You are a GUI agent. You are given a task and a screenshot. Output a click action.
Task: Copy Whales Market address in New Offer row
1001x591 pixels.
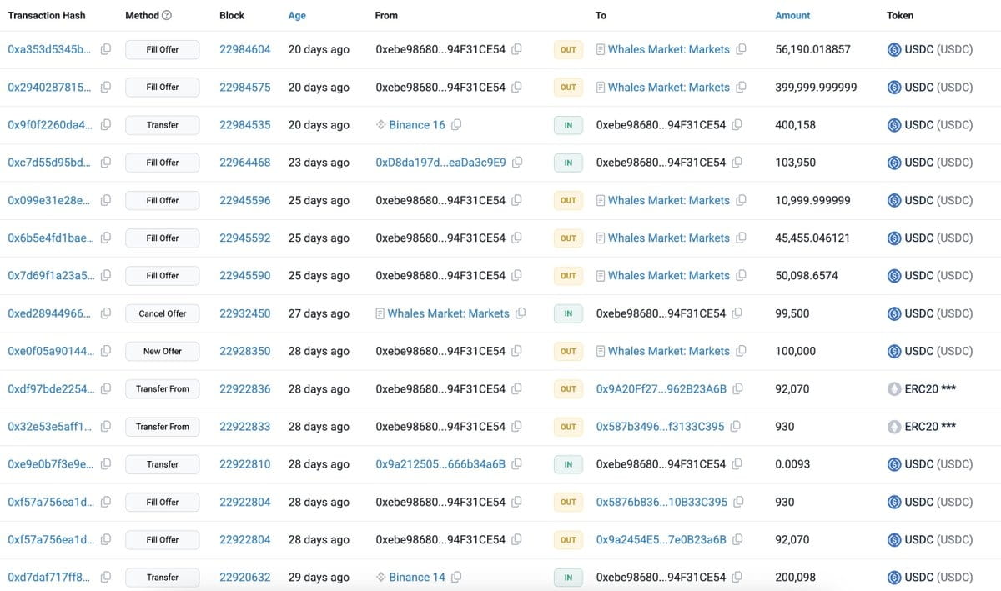pyautogui.click(x=741, y=351)
